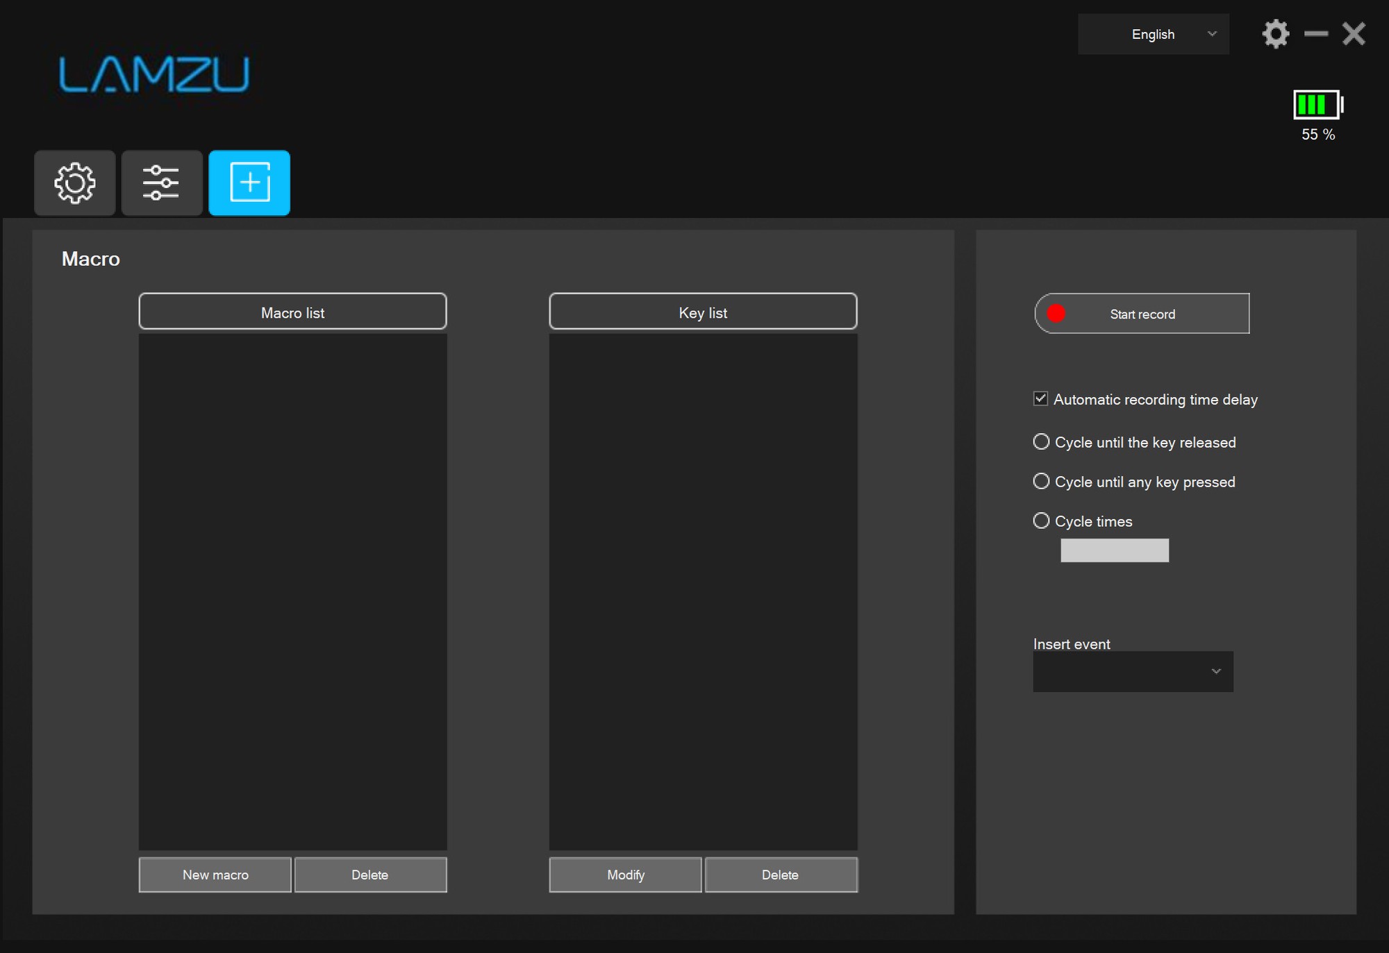Image resolution: width=1389 pixels, height=953 pixels.
Task: Open the sliders parameters tab
Action: pos(161,183)
